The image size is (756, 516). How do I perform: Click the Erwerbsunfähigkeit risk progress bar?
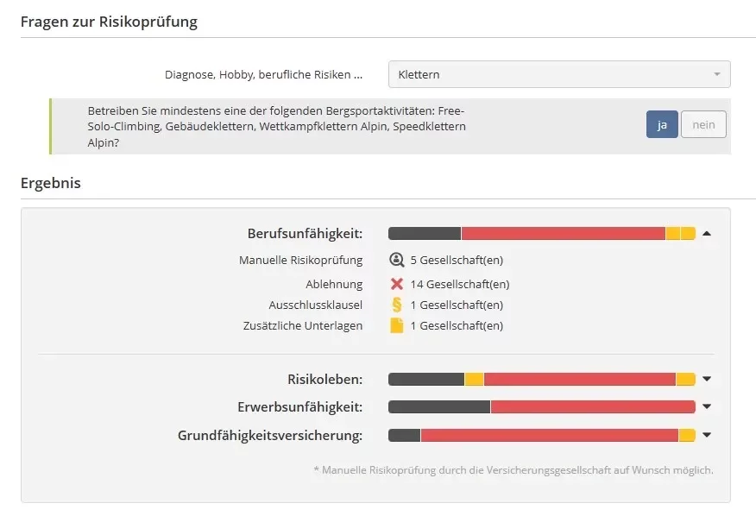[544, 406]
